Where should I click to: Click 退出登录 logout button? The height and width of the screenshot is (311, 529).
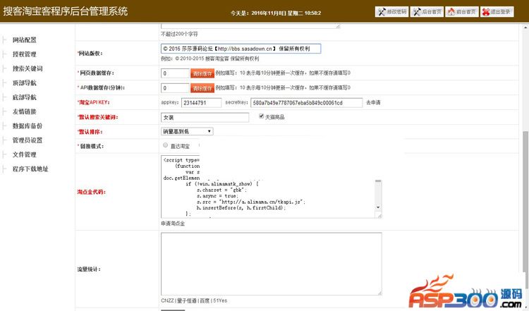(x=497, y=12)
